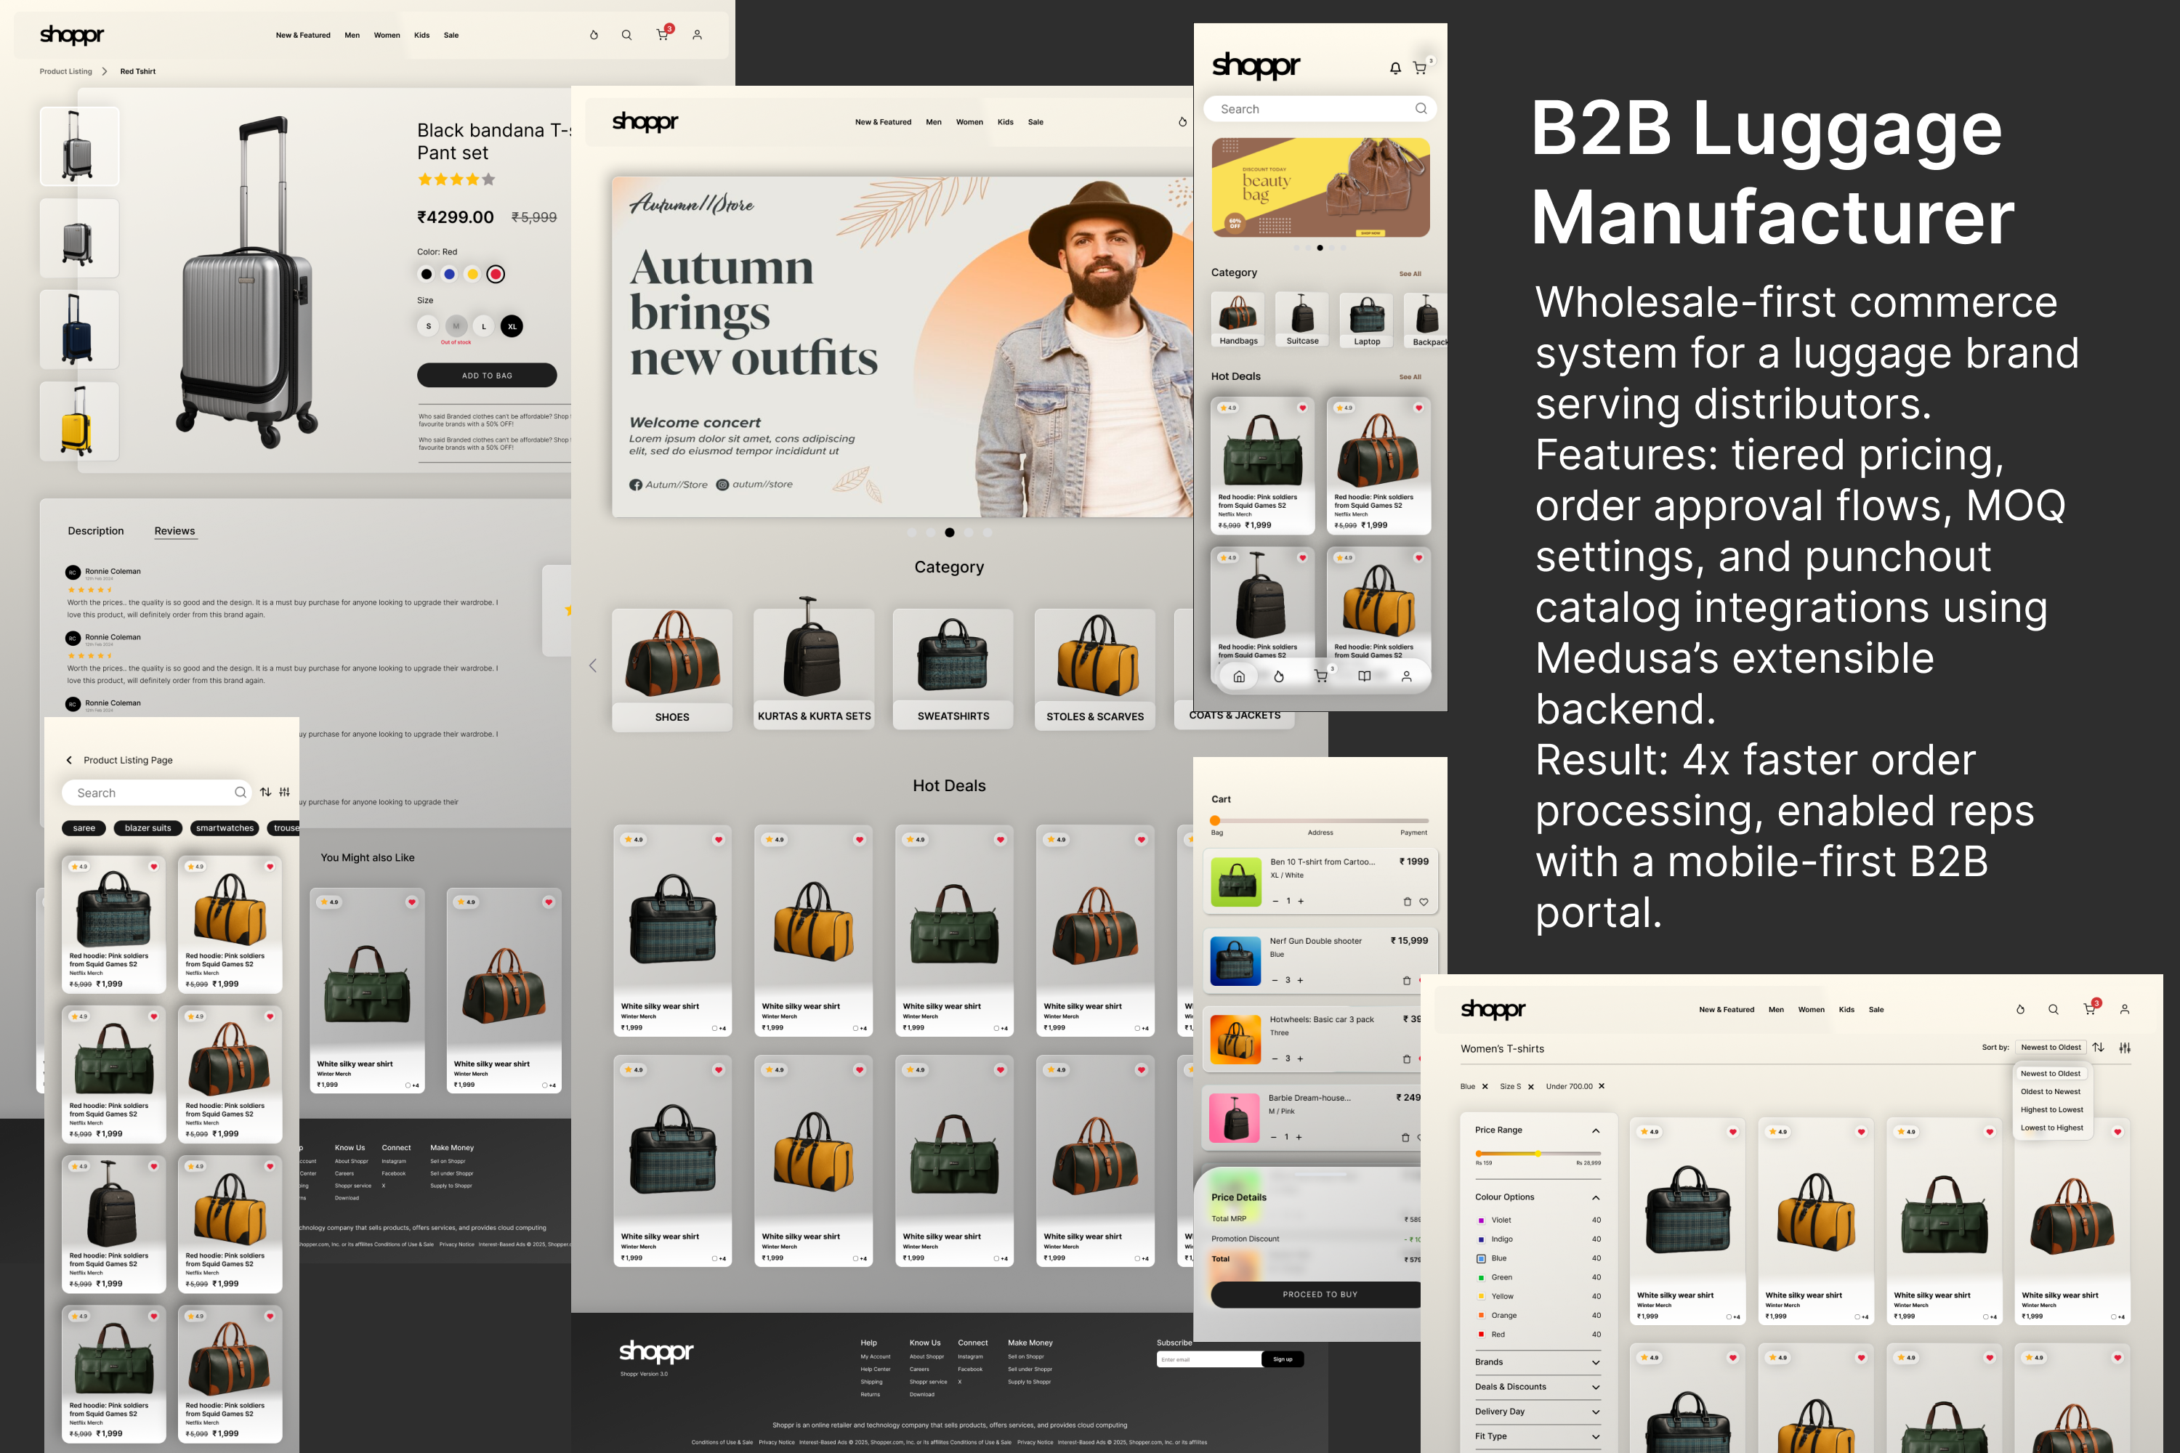Screen dimensions: 2180x1453
Task: Tap Home icon in mobile bottom navigation
Action: [x=1238, y=676]
